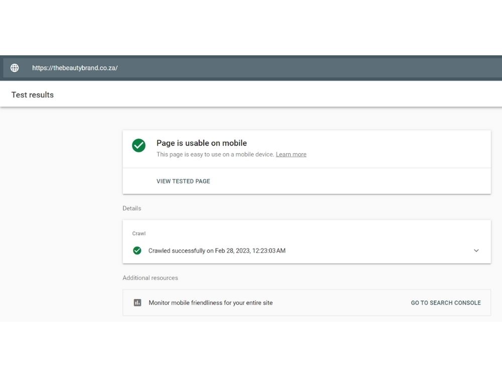The image size is (502, 377).
Task: Click the 'Additional resources' label
Action: [x=150, y=278]
